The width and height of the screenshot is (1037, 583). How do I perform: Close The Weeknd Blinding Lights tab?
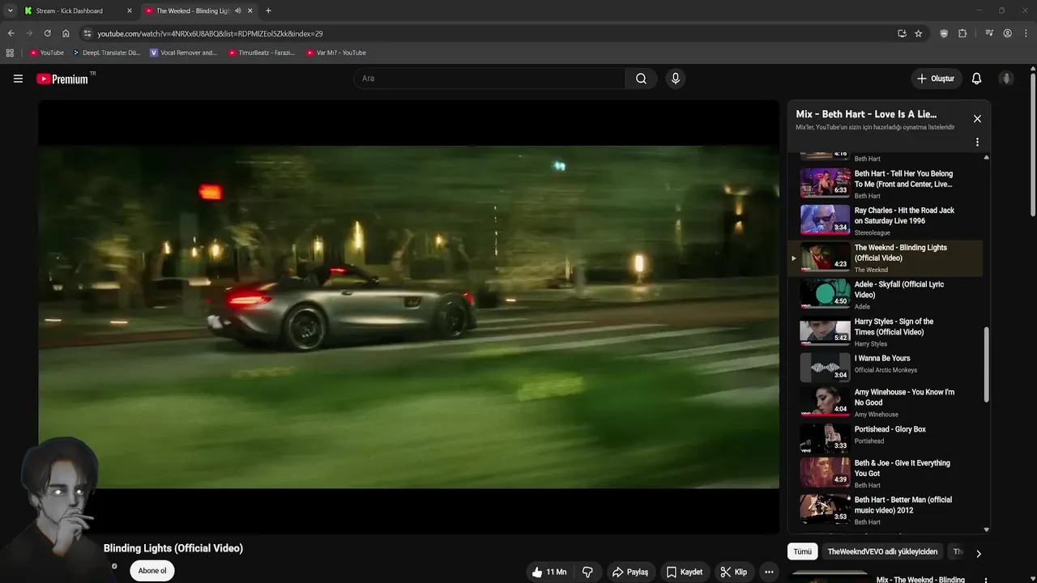(250, 11)
